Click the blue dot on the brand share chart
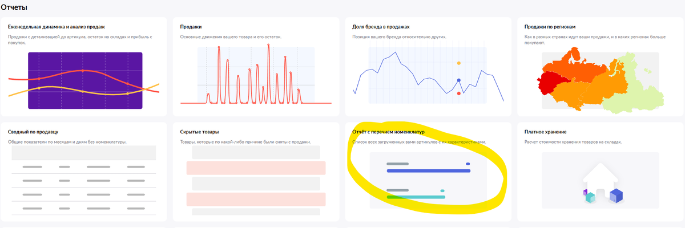685x228 pixels. click(459, 80)
